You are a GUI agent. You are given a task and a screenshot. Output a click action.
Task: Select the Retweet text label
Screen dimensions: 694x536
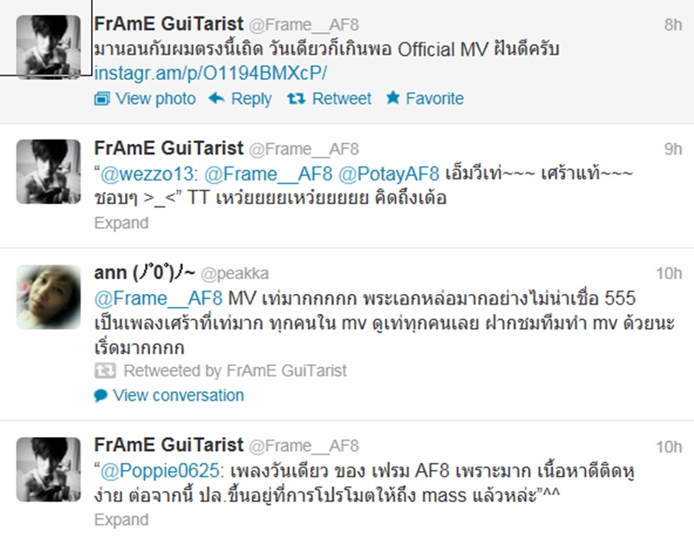(x=342, y=98)
